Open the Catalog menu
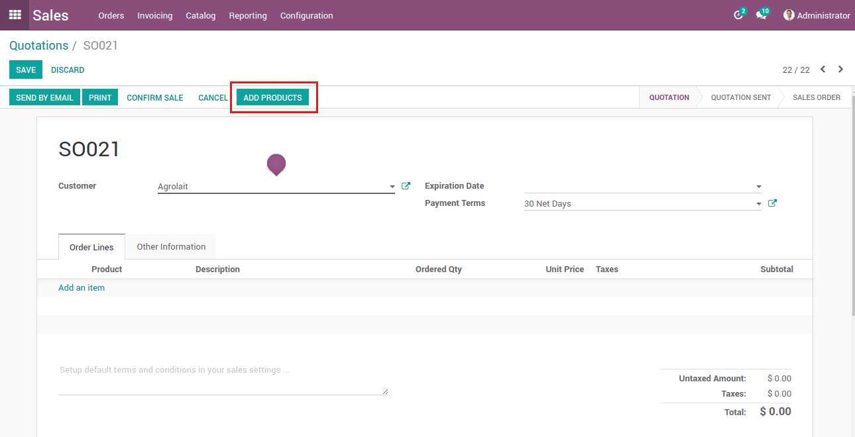Viewport: 855px width, 437px height. click(201, 15)
